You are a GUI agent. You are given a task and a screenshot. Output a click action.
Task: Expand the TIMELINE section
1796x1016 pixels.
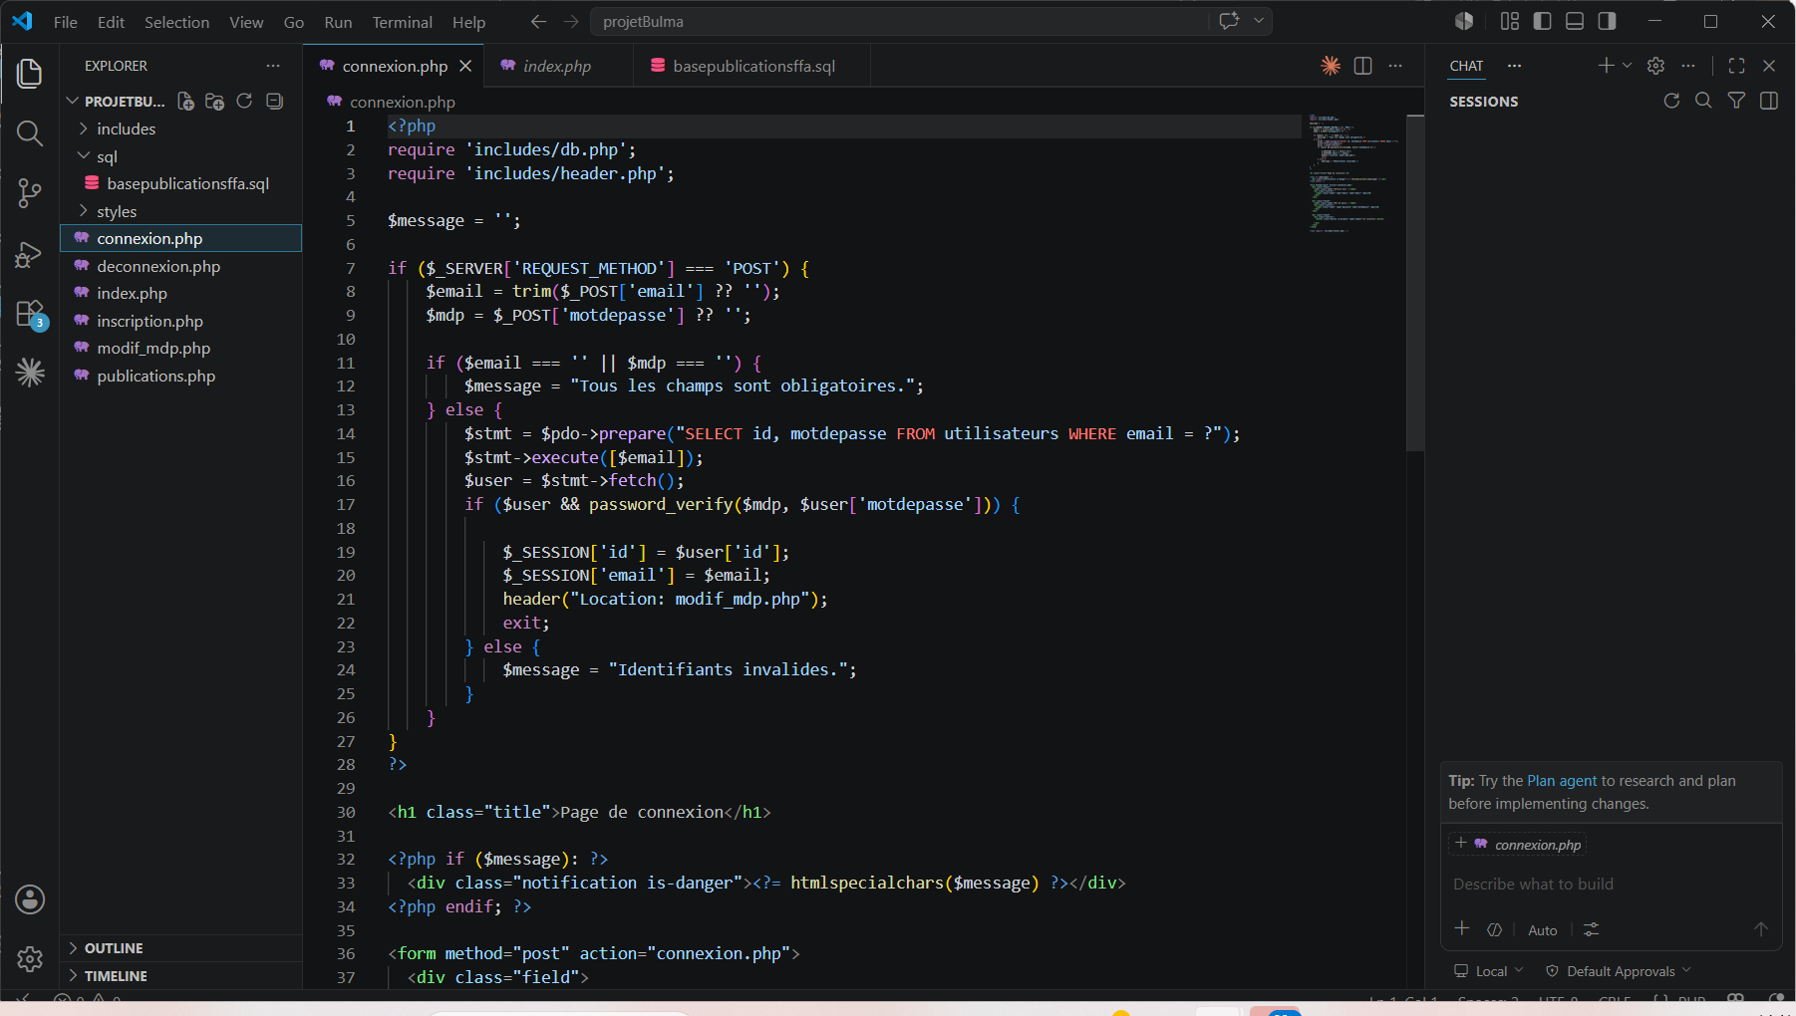tap(116, 976)
